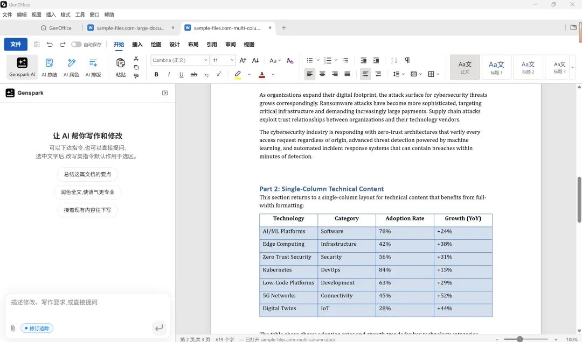
Task: Open the 插入 ribbon tab
Action: (x=137, y=45)
